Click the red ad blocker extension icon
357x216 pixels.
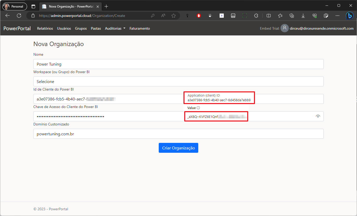point(199,16)
